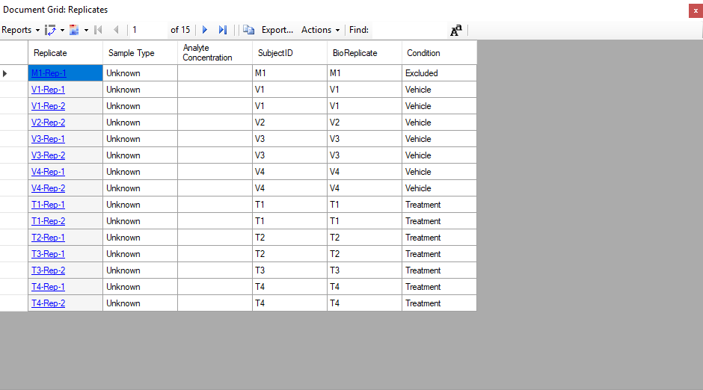
Task: Click the copy to clipboard icon
Action: coord(248,30)
